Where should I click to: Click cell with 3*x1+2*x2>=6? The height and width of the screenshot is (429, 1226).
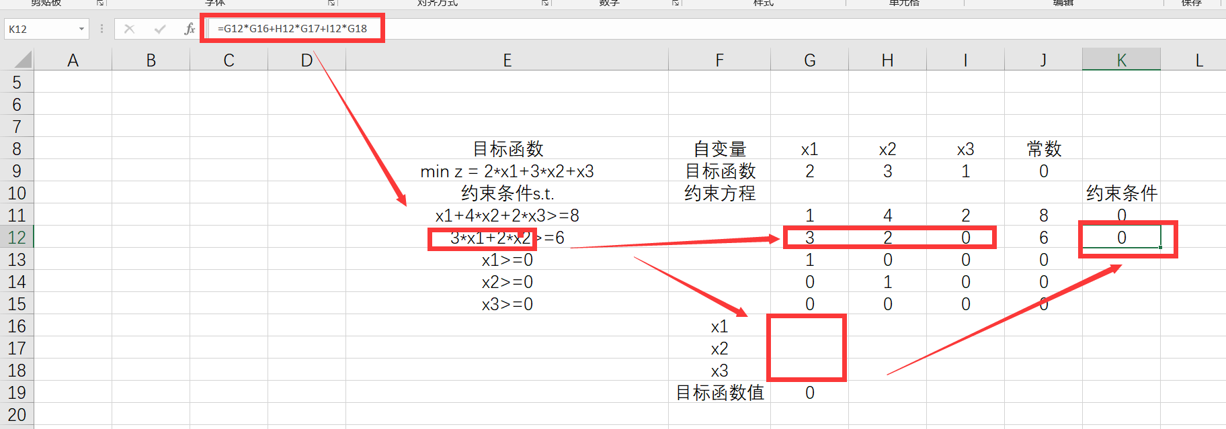pyautogui.click(x=507, y=238)
